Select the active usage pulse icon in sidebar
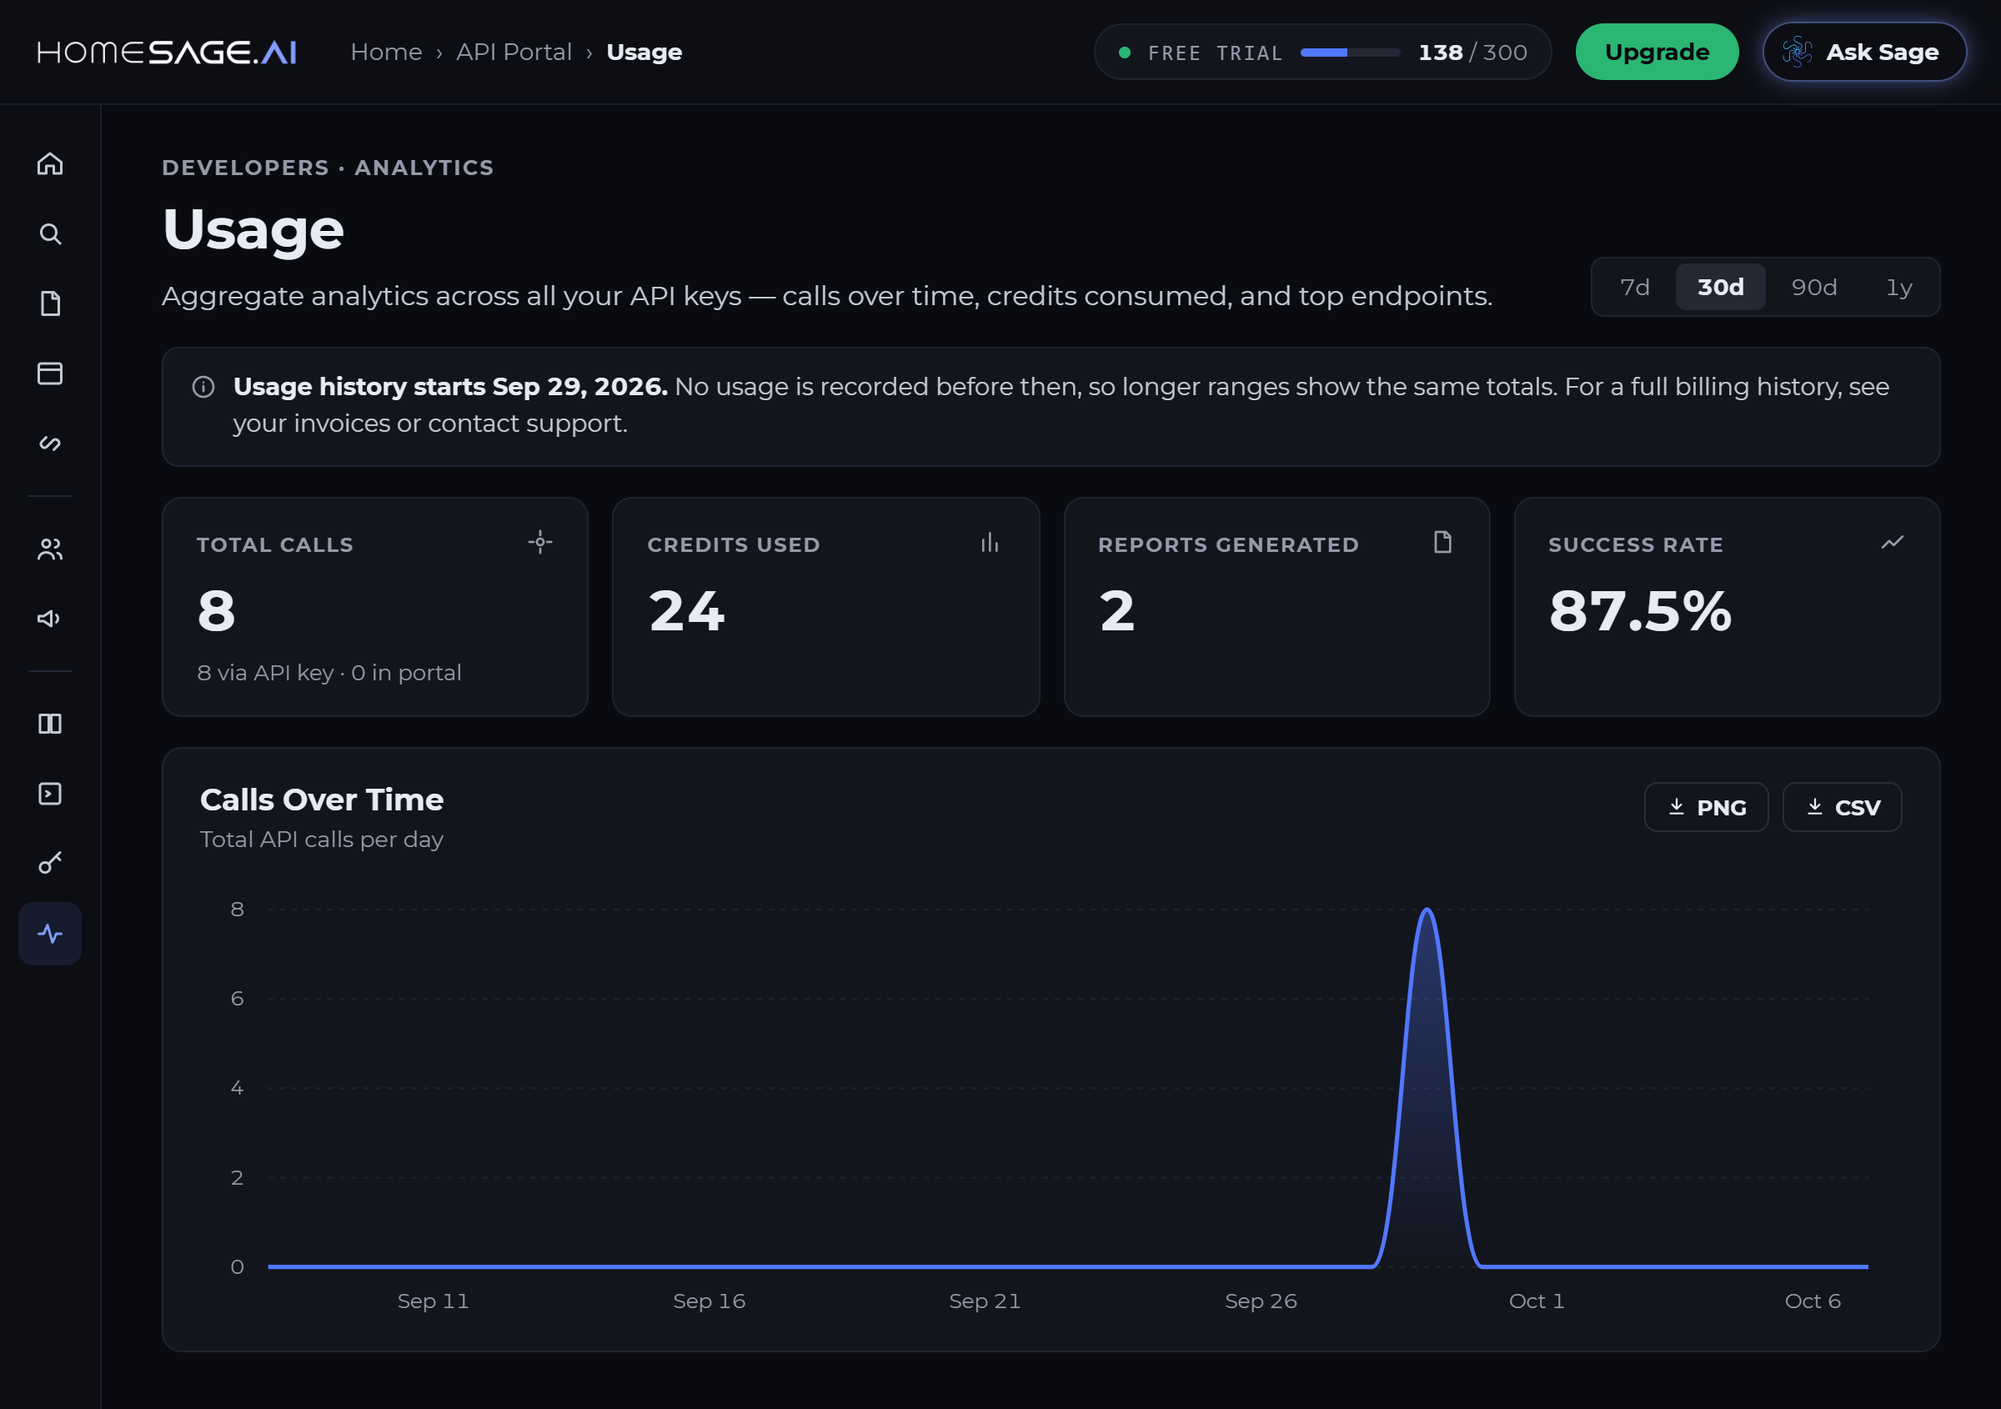2001x1409 pixels. click(50, 934)
